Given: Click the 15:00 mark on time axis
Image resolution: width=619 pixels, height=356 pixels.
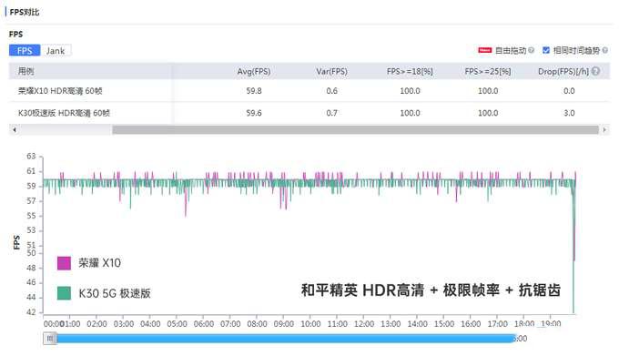Looking at the screenshot, I should (x=444, y=324).
